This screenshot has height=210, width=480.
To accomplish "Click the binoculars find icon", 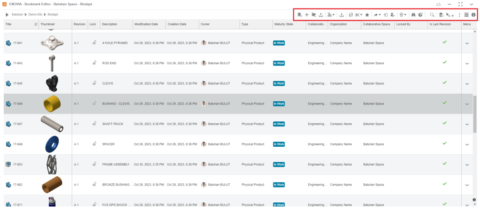I will (x=414, y=15).
